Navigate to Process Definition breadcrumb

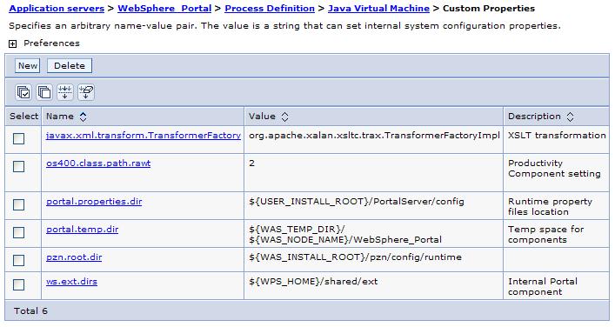click(x=270, y=8)
